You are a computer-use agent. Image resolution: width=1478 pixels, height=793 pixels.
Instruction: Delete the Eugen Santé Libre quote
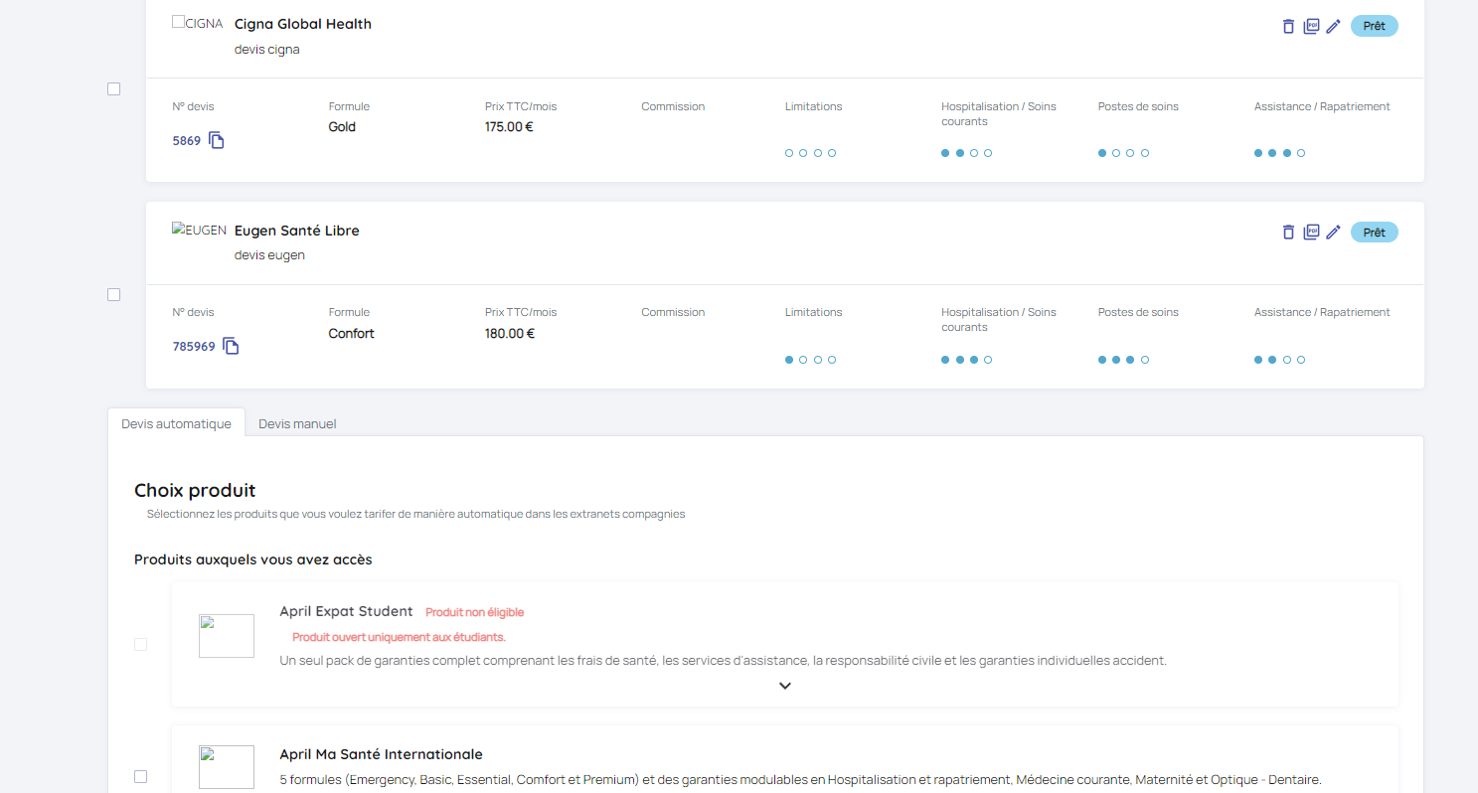tap(1288, 233)
